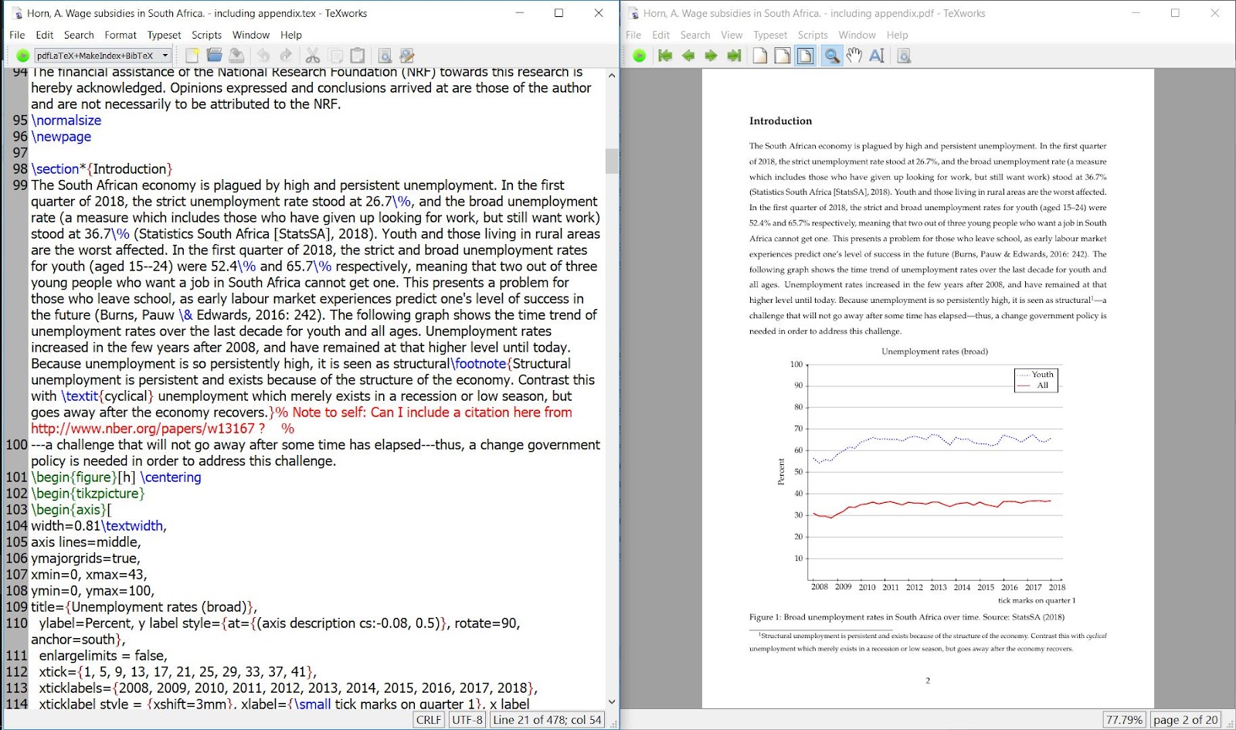Click the Replace icon in the editor toolbar
This screenshot has width=1236, height=730.
(x=407, y=56)
